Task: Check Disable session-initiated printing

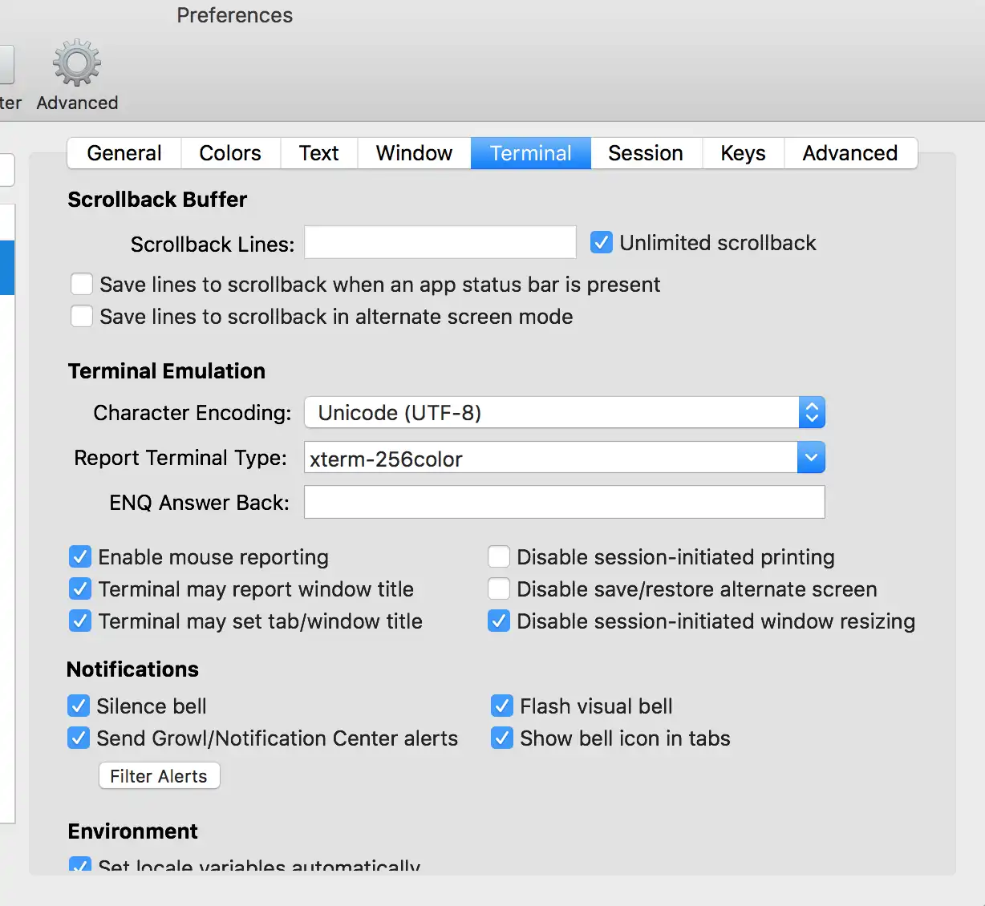Action: pos(499,556)
